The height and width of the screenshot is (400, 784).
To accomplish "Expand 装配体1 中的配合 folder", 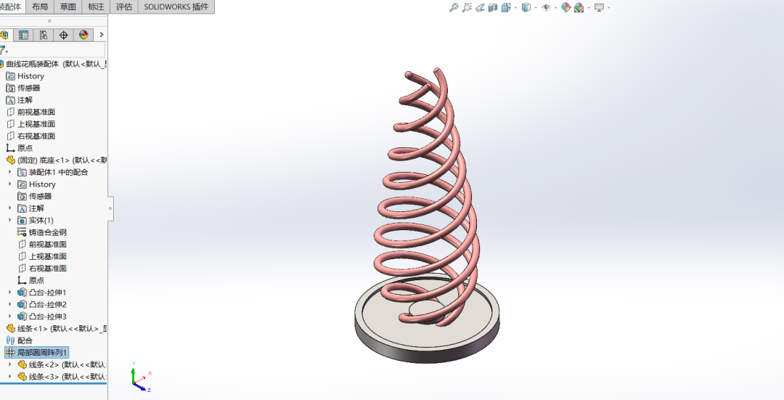I will coord(9,172).
